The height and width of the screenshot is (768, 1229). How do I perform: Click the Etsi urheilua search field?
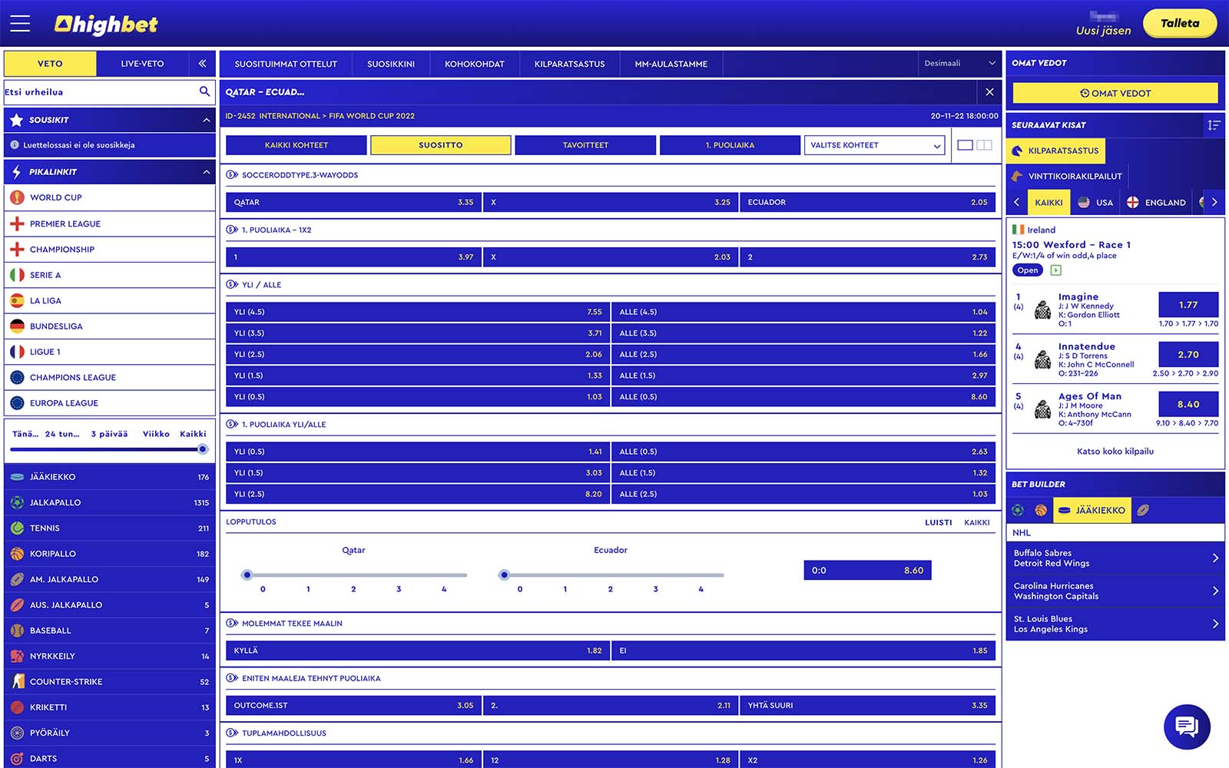pyautogui.click(x=100, y=92)
